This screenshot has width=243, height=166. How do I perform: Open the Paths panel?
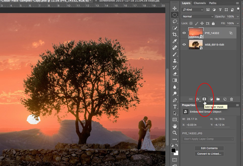point(212,3)
